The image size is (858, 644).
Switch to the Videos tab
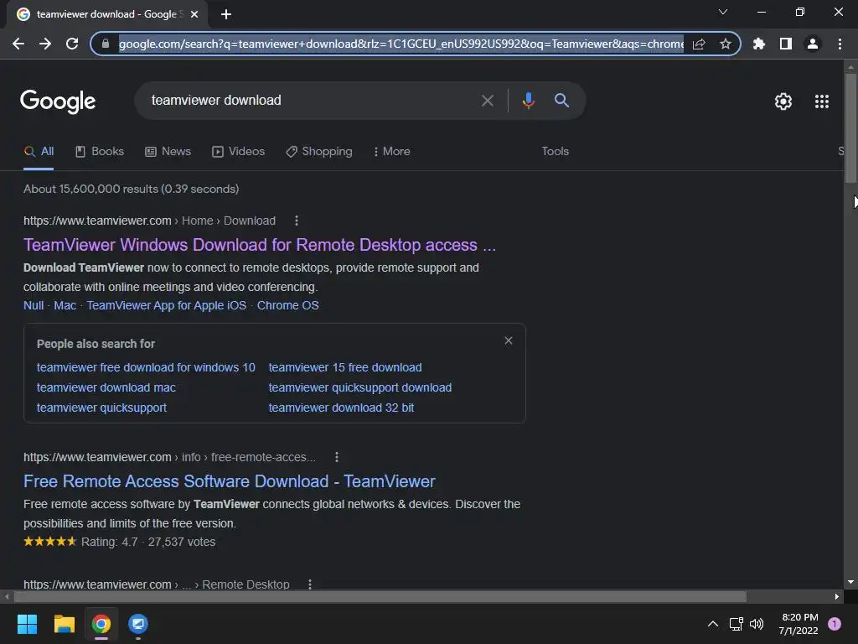click(x=239, y=152)
